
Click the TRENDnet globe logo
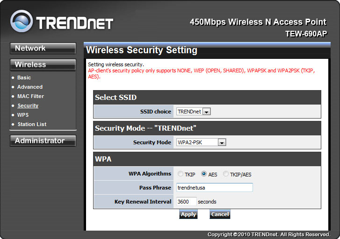(22, 21)
